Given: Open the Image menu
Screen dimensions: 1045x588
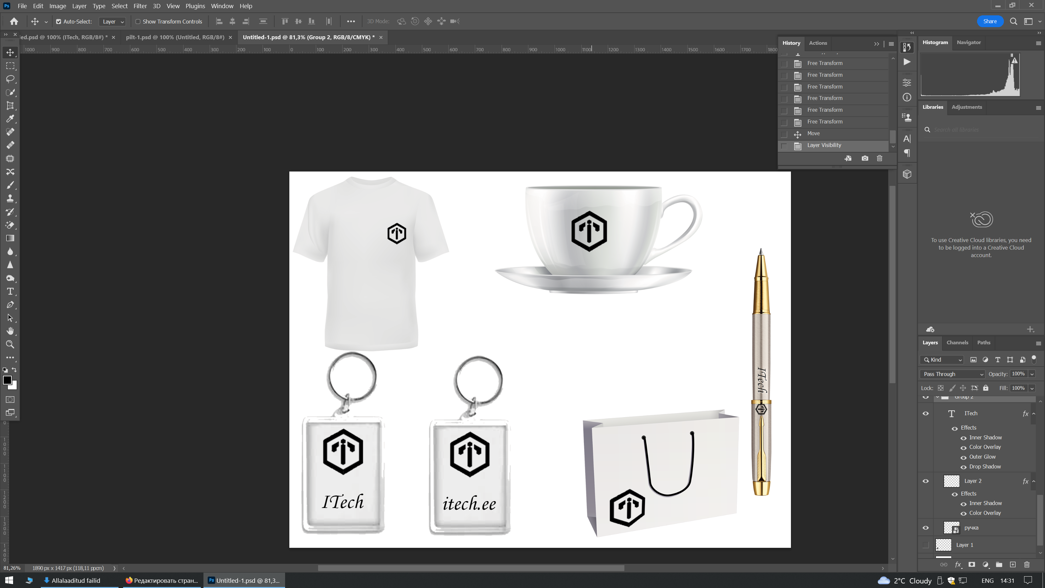Looking at the screenshot, I should click(x=57, y=6).
